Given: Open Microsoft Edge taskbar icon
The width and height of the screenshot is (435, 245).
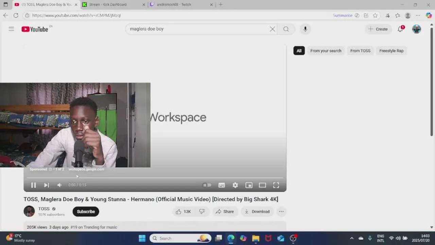Looking at the screenshot, I should pyautogui.click(x=231, y=238).
